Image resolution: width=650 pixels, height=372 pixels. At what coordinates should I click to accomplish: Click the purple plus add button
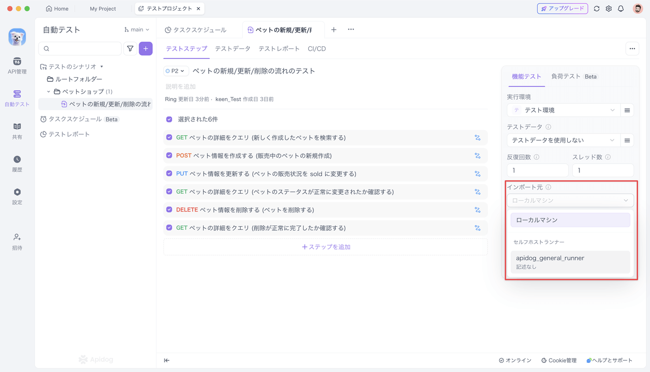pyautogui.click(x=146, y=49)
